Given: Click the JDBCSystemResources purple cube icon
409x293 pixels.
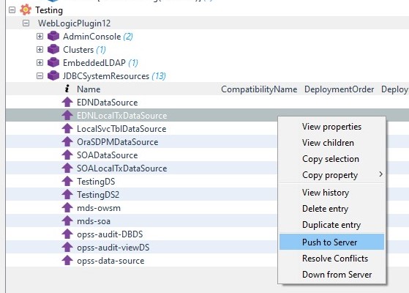Looking at the screenshot, I should 53,75.
